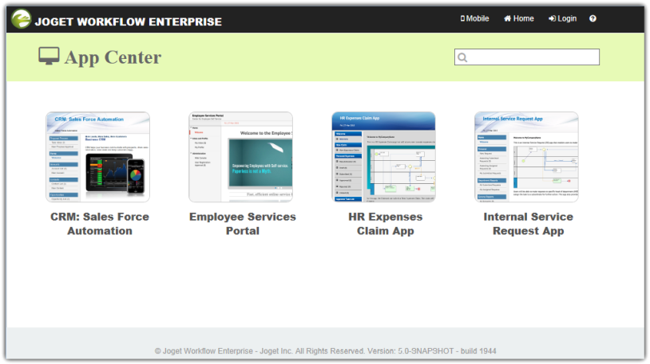The height and width of the screenshot is (364, 650).
Task: Open the Mobile view link
Action: click(x=474, y=18)
